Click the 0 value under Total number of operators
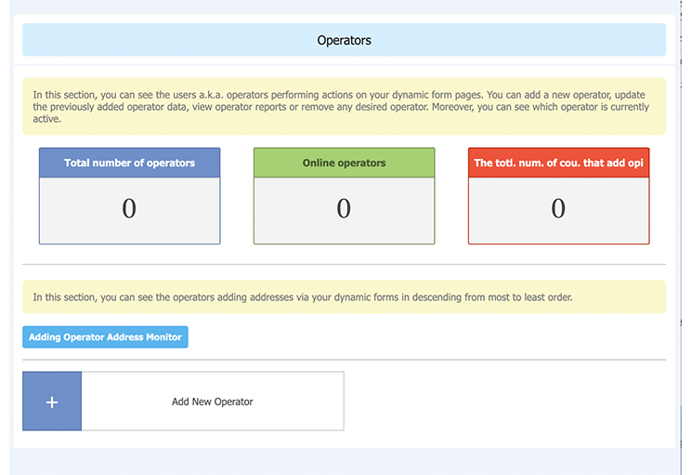 pyautogui.click(x=129, y=208)
